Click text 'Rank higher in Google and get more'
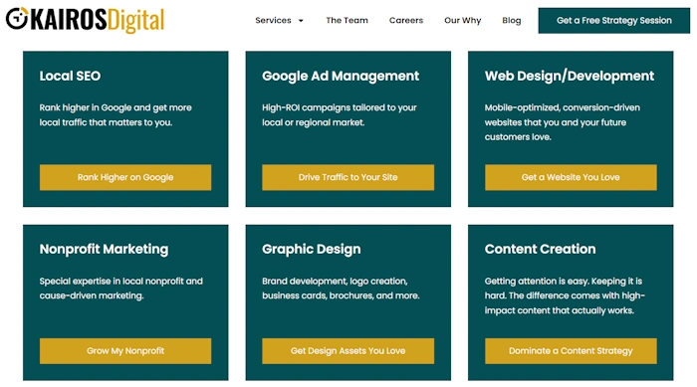Viewport: 697px width, 387px height. click(x=116, y=107)
